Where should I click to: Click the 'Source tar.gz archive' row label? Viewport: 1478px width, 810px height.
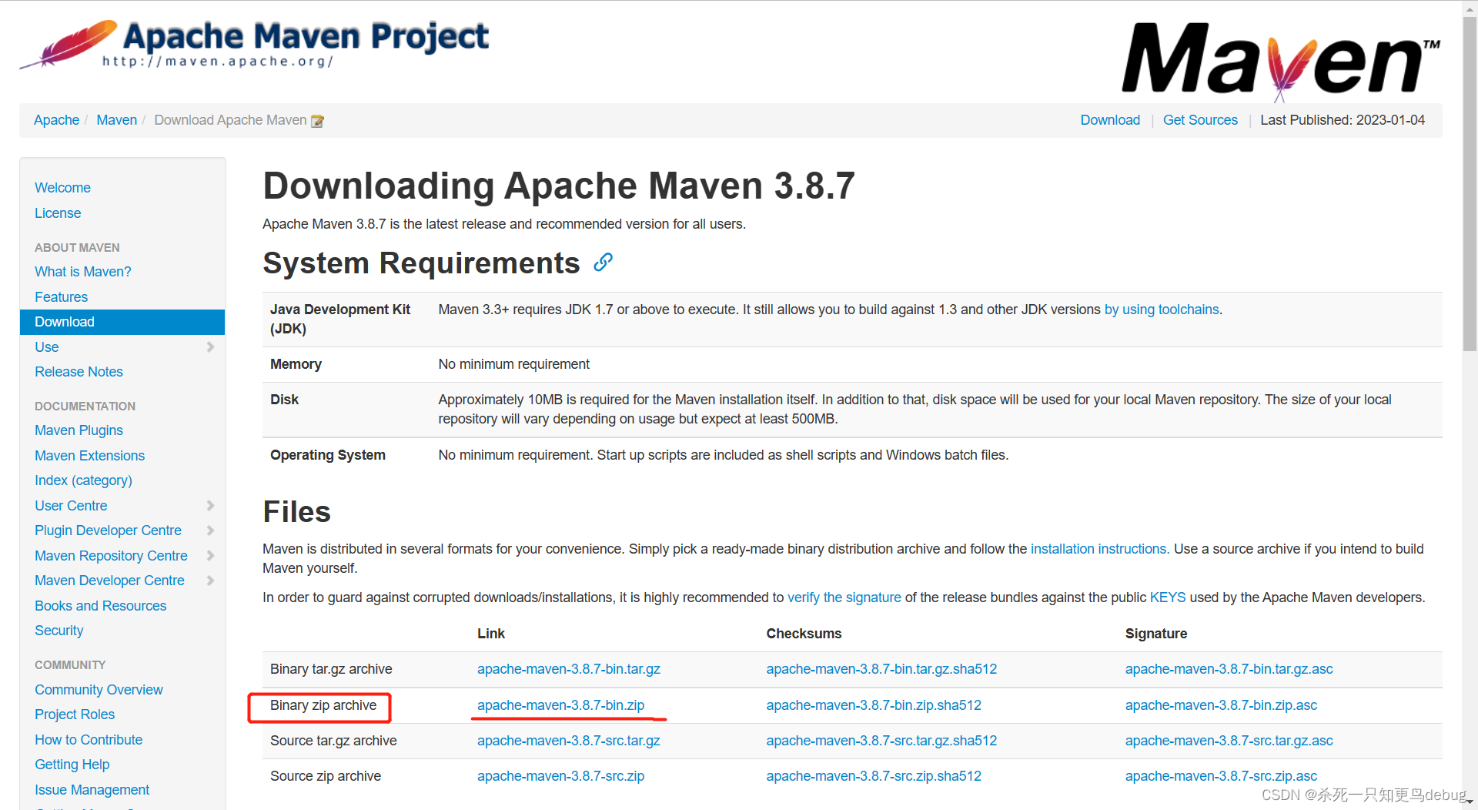[x=333, y=741]
